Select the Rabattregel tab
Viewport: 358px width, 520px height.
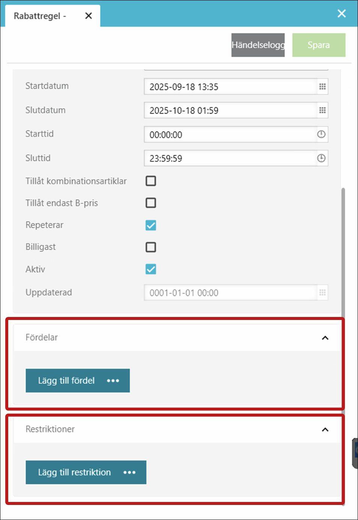[x=40, y=16]
